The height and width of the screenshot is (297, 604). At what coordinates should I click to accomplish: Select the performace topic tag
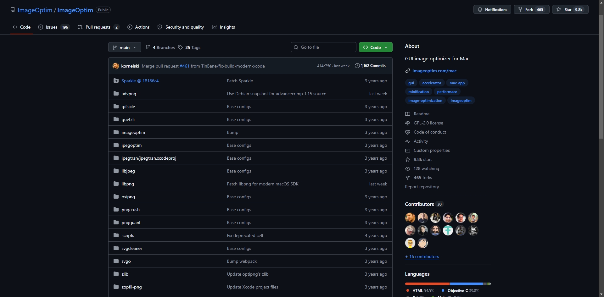tap(447, 92)
